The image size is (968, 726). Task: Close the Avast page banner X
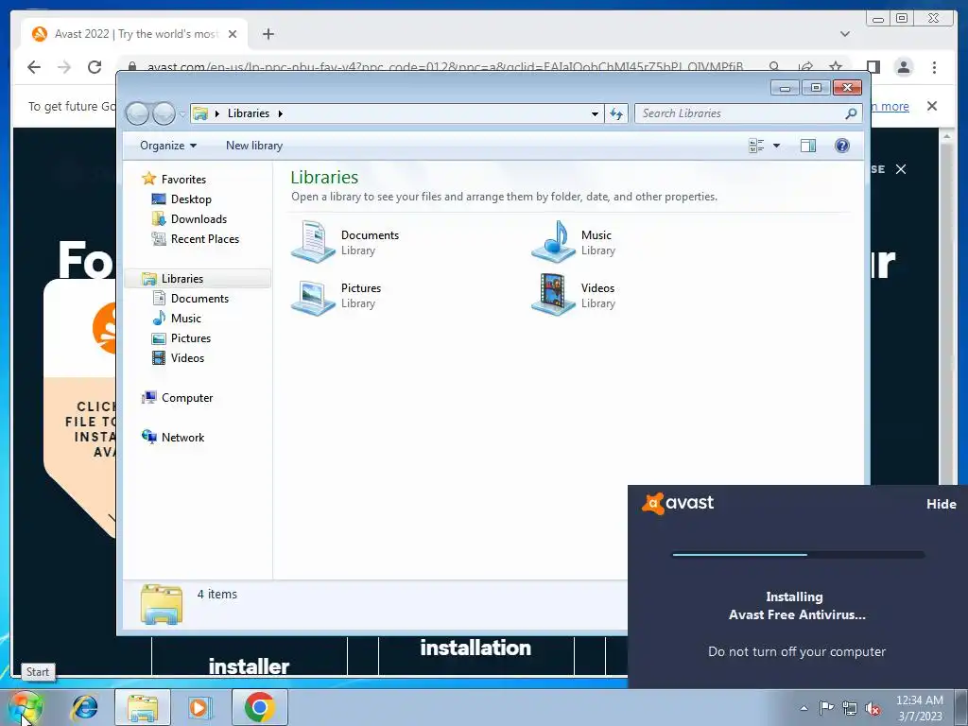click(901, 169)
